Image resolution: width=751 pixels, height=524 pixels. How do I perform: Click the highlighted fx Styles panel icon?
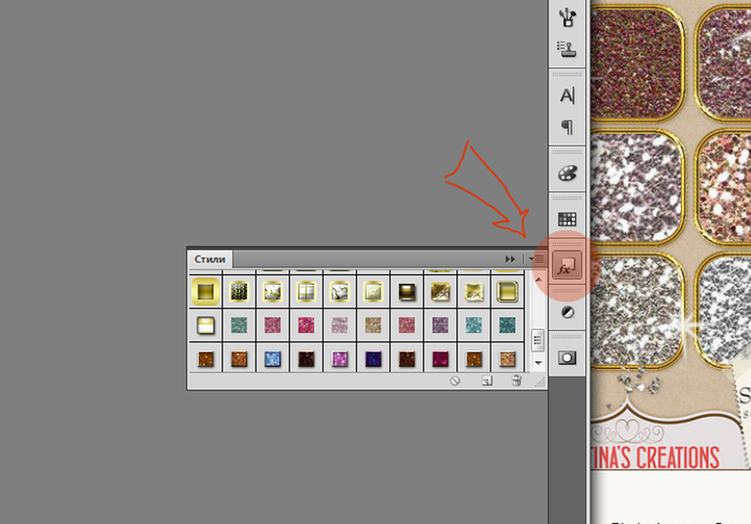tap(567, 265)
